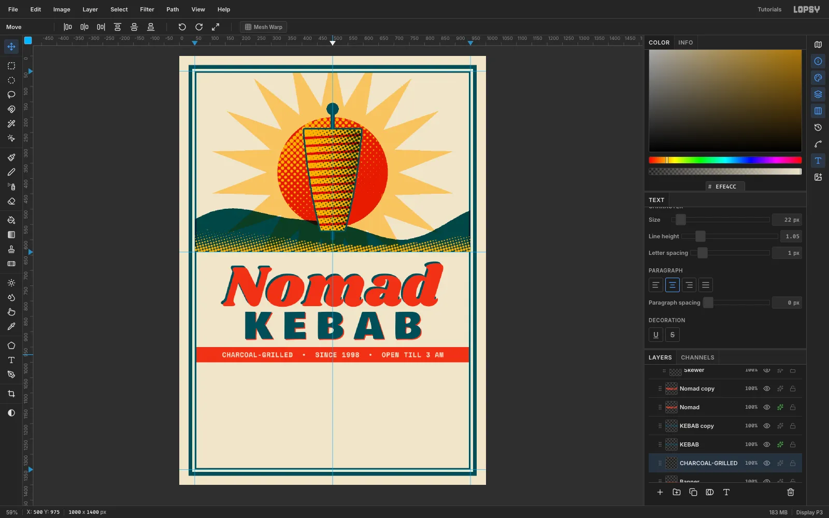The height and width of the screenshot is (518, 829).
Task: Select the polygon shape tool
Action: pos(11,346)
